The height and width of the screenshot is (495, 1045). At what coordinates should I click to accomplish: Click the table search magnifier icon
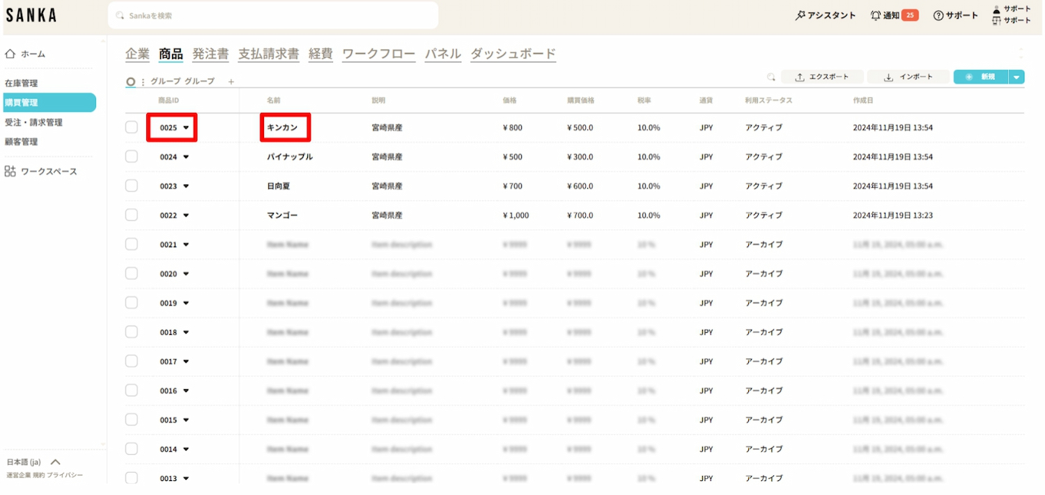pyautogui.click(x=771, y=77)
